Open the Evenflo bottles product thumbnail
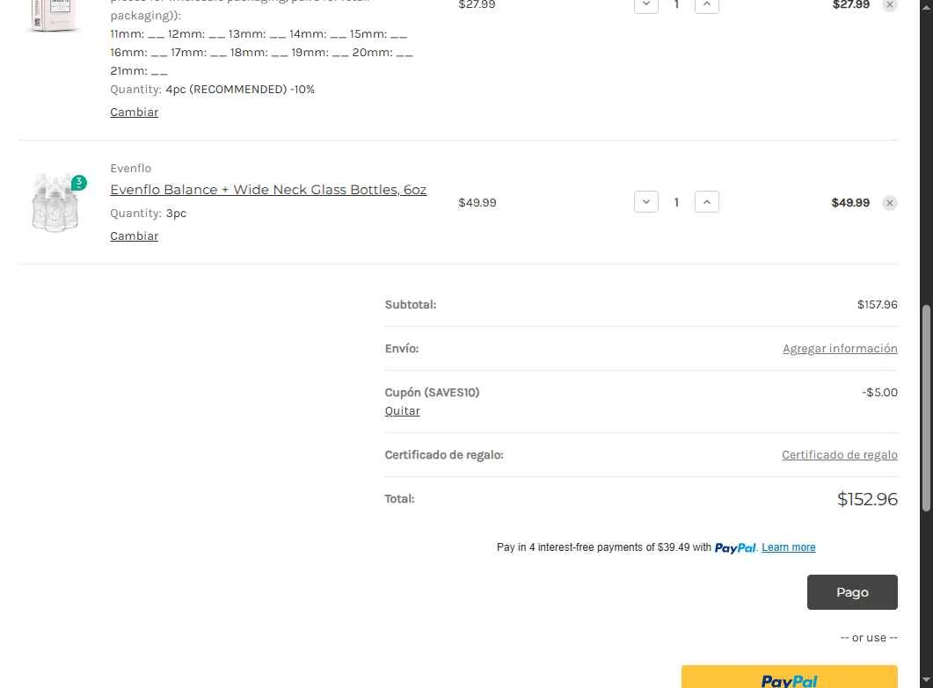This screenshot has width=933, height=688. click(56, 203)
